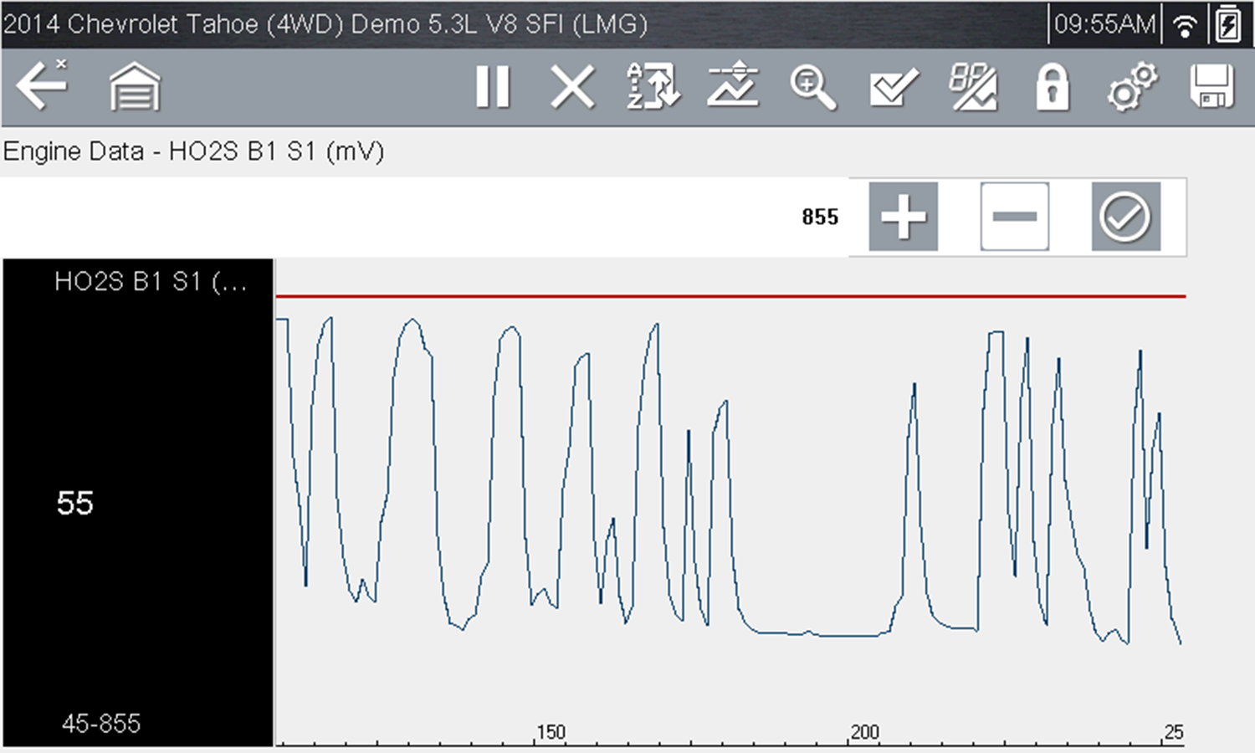Screen dimensions: 1255x753
Task: Click the 855 trigger value field
Action: tap(819, 218)
